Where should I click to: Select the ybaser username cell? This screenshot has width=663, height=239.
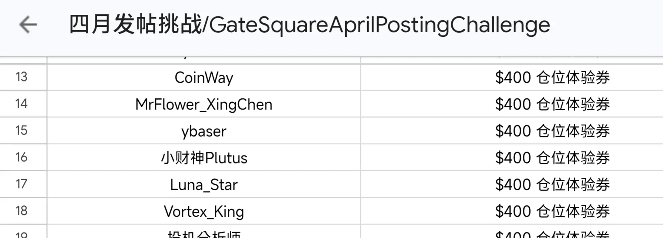pyautogui.click(x=204, y=131)
